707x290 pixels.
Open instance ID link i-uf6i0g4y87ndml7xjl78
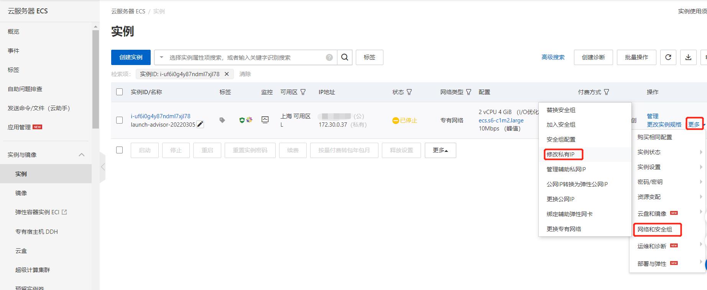(161, 116)
